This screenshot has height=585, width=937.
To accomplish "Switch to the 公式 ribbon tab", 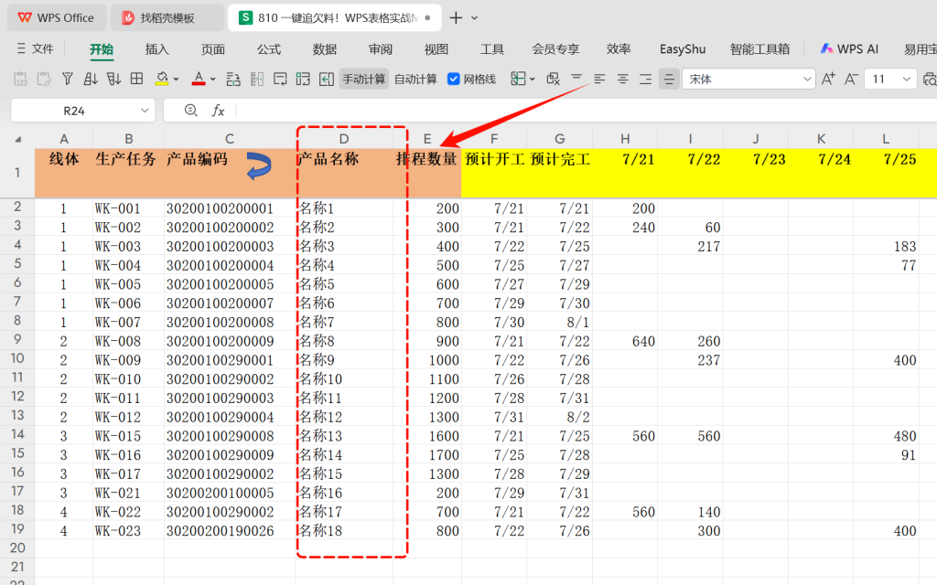I will click(x=269, y=49).
